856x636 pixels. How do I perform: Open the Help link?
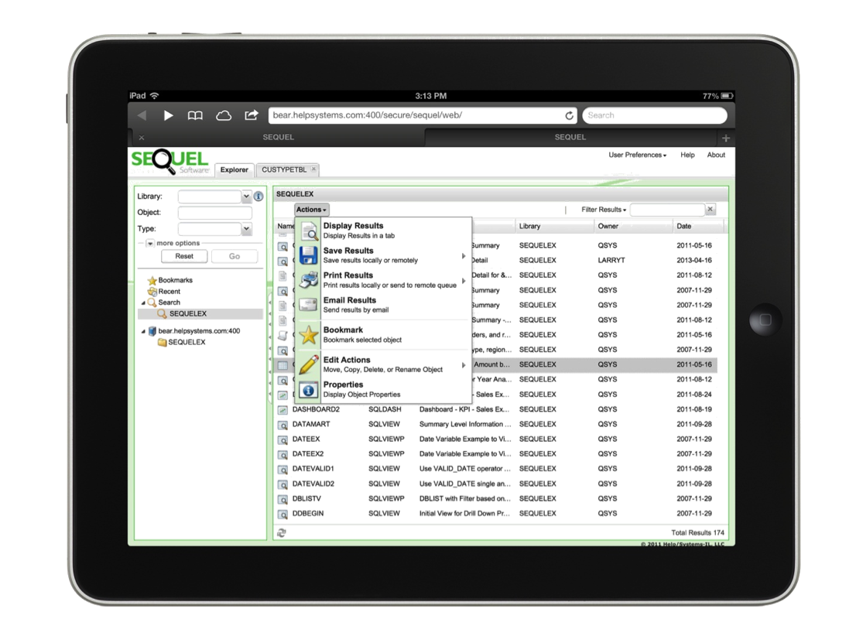click(x=687, y=155)
